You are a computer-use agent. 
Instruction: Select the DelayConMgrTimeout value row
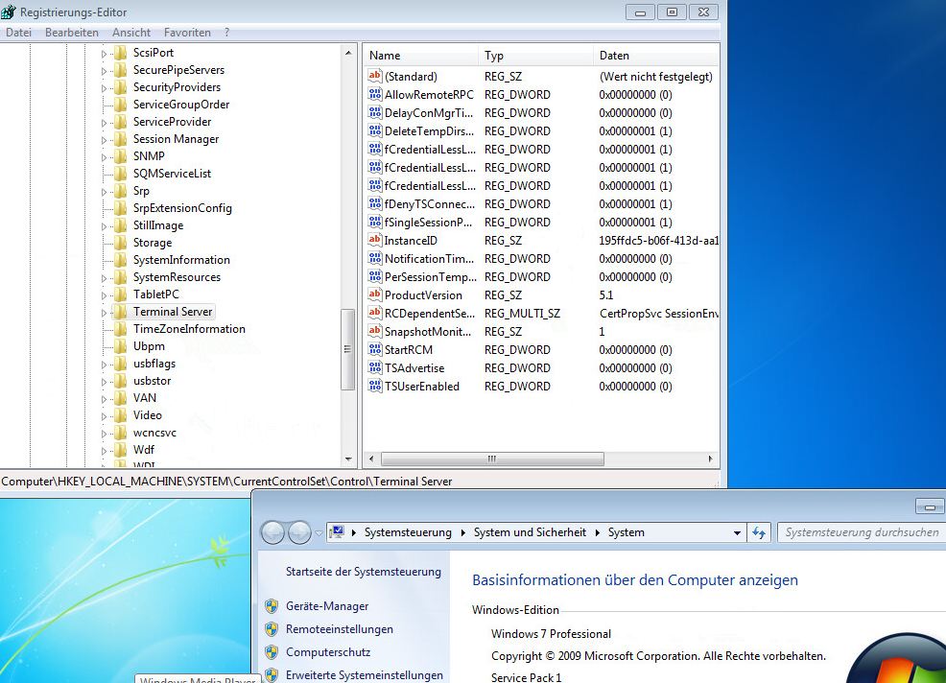tap(541, 112)
